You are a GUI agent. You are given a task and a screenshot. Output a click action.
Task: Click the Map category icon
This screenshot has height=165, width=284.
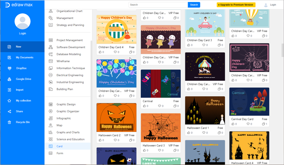(x=51, y=125)
